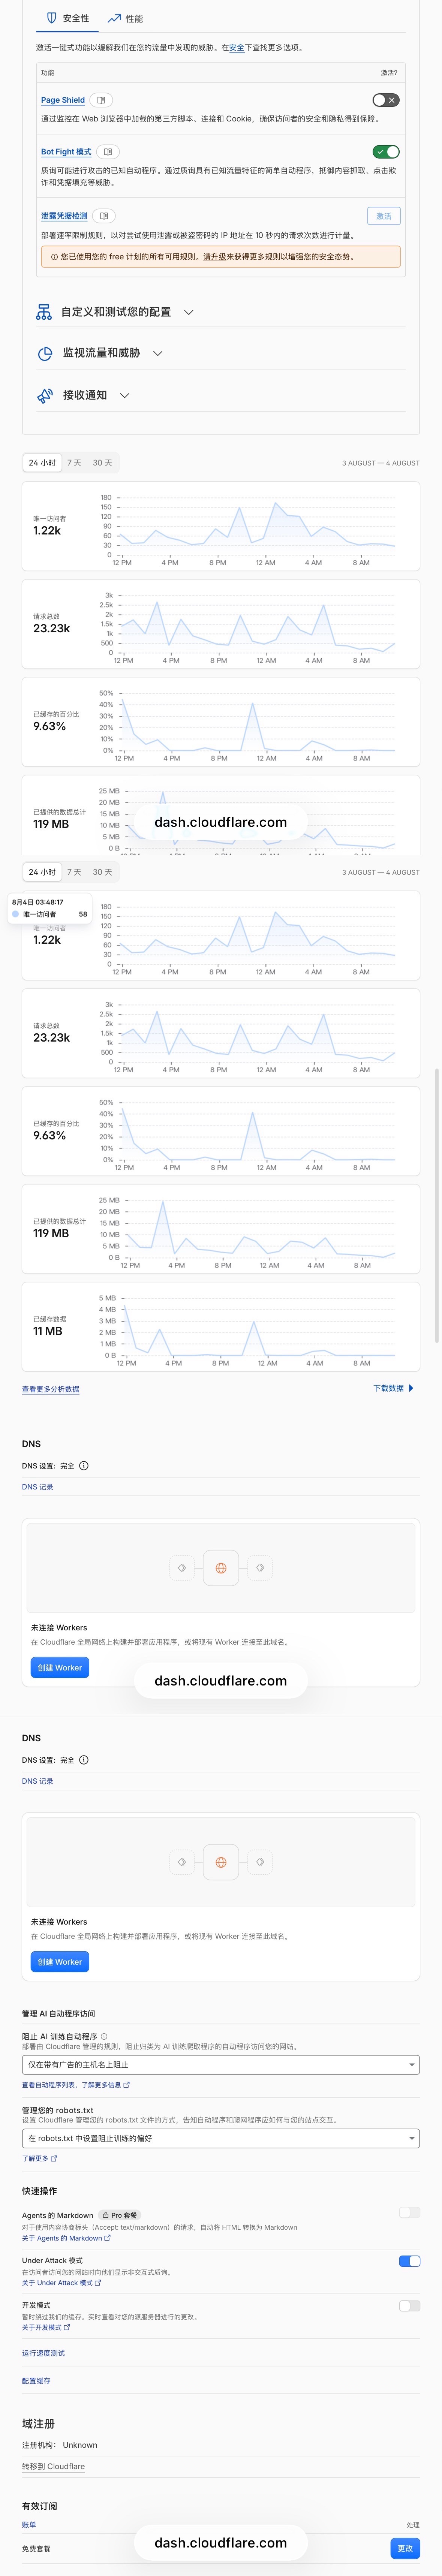The height and width of the screenshot is (2576, 442).
Task: Open the 泄露凭据检测 documentation panel icon
Action: point(104,216)
